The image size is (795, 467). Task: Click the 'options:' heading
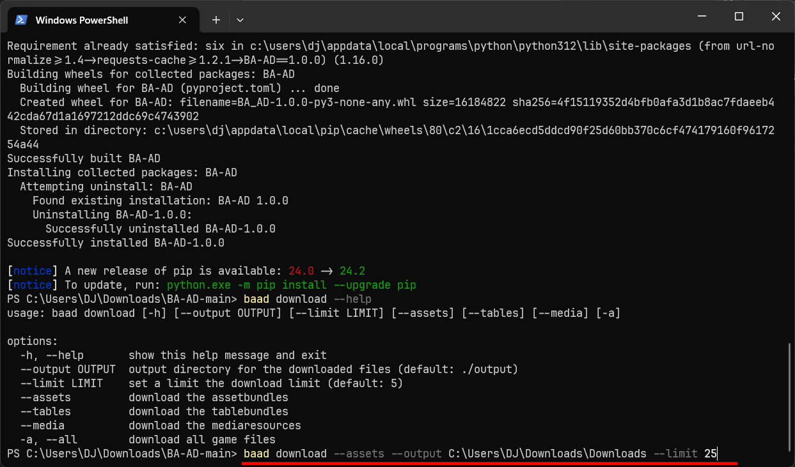point(33,341)
